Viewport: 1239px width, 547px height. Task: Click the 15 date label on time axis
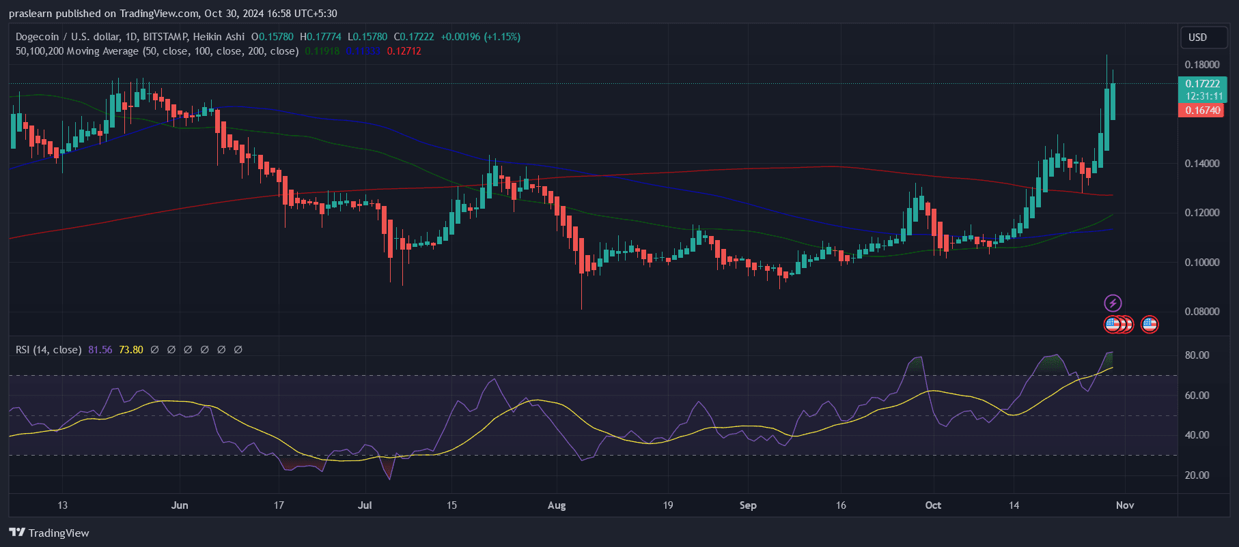click(451, 505)
